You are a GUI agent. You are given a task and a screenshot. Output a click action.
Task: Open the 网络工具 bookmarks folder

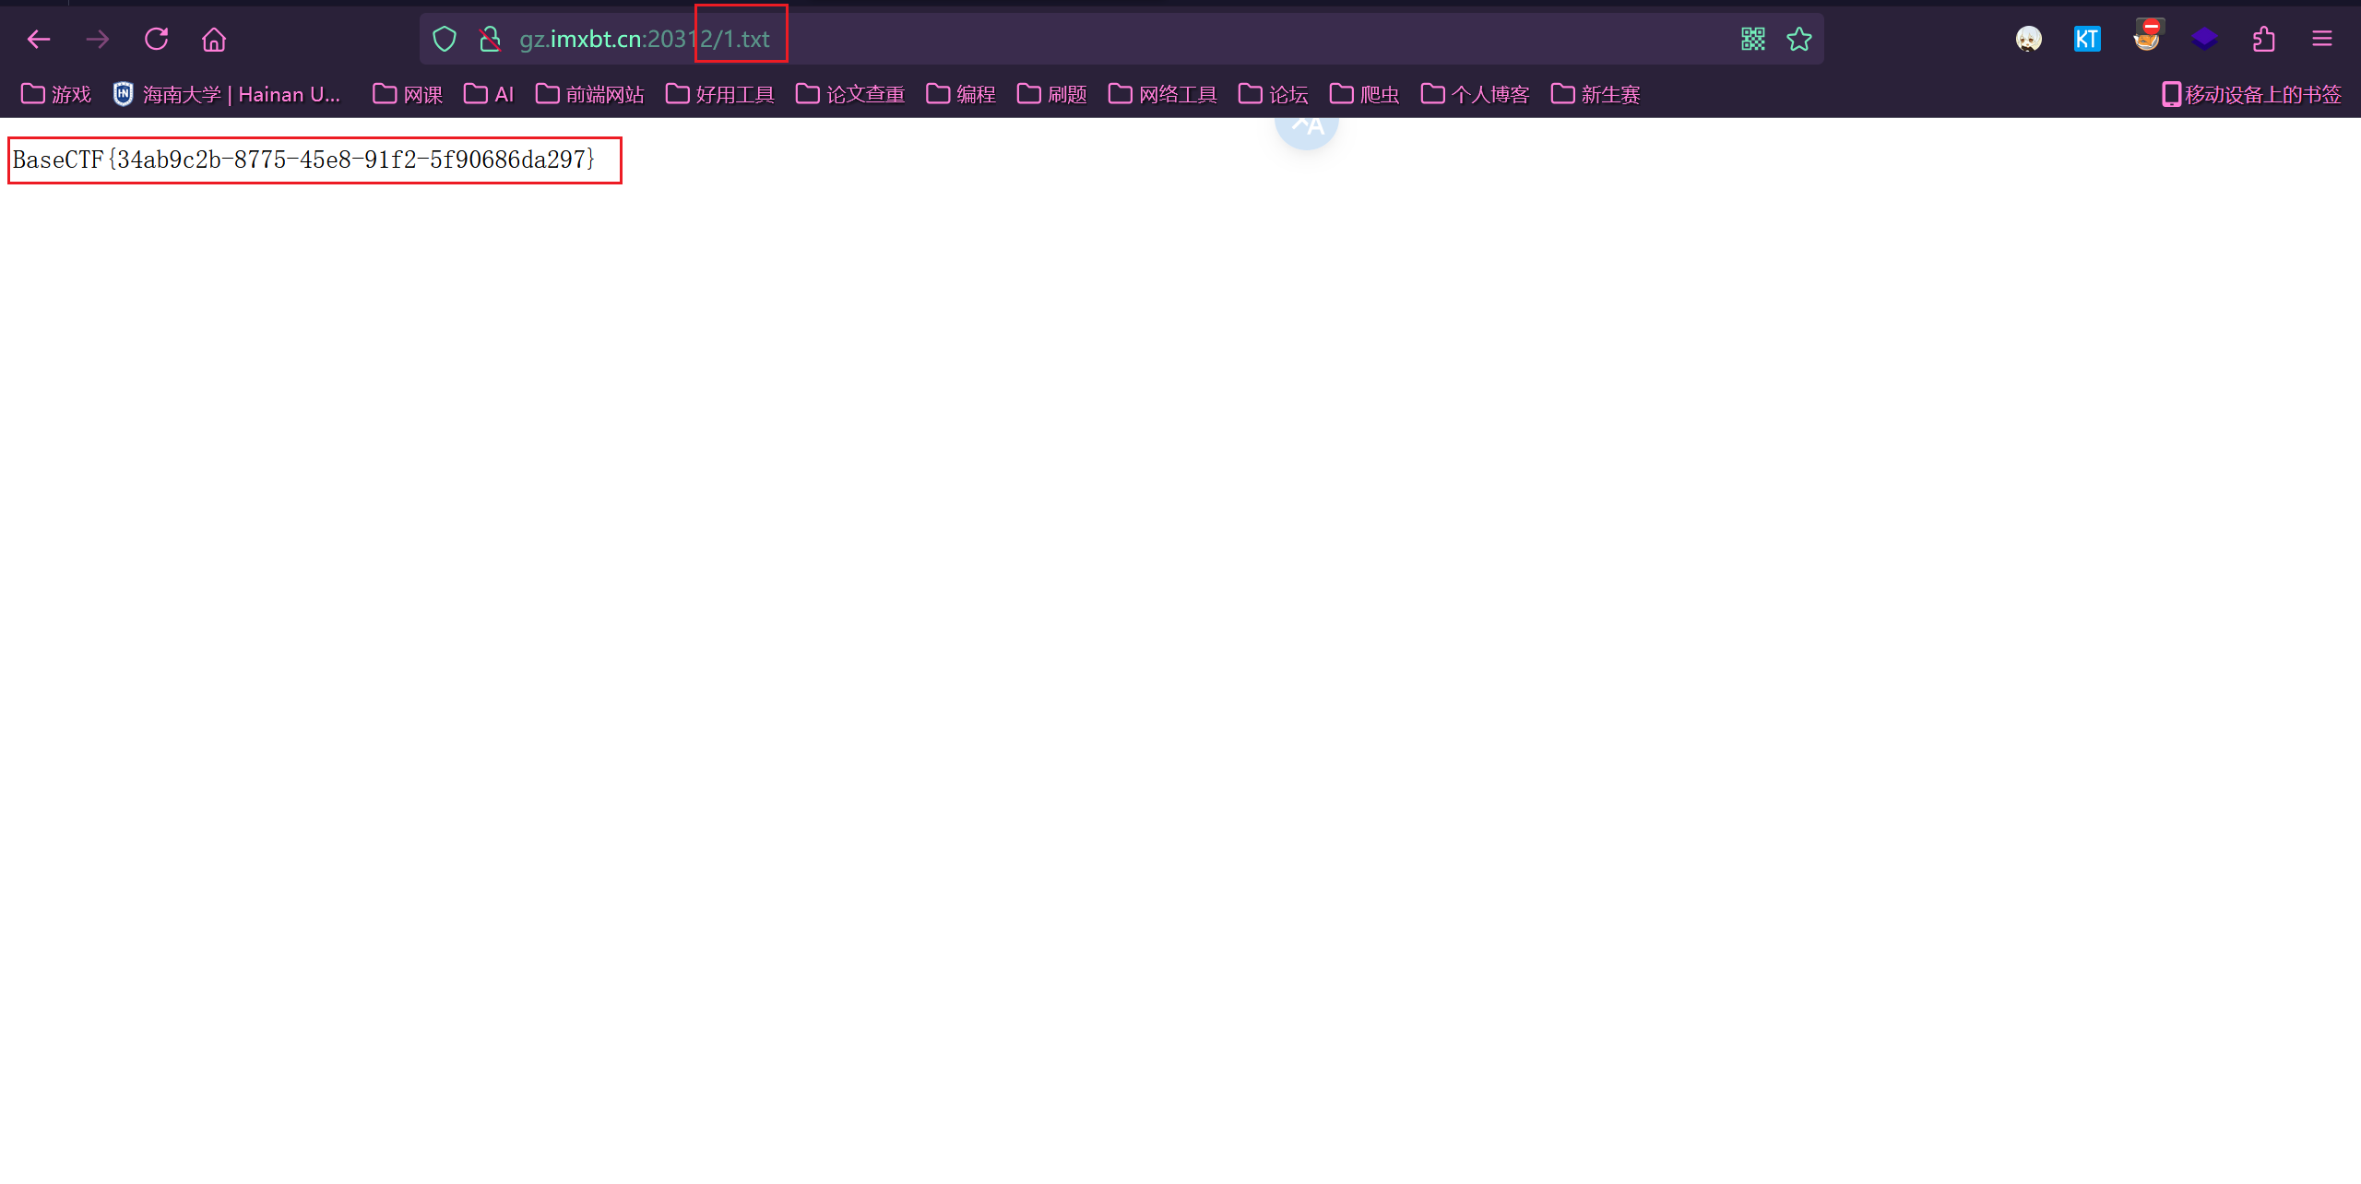coord(1161,93)
